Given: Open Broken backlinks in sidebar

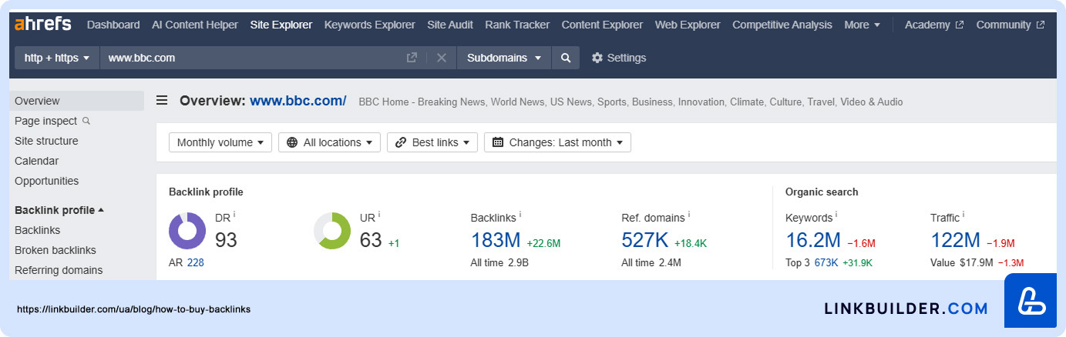Looking at the screenshot, I should (55, 250).
